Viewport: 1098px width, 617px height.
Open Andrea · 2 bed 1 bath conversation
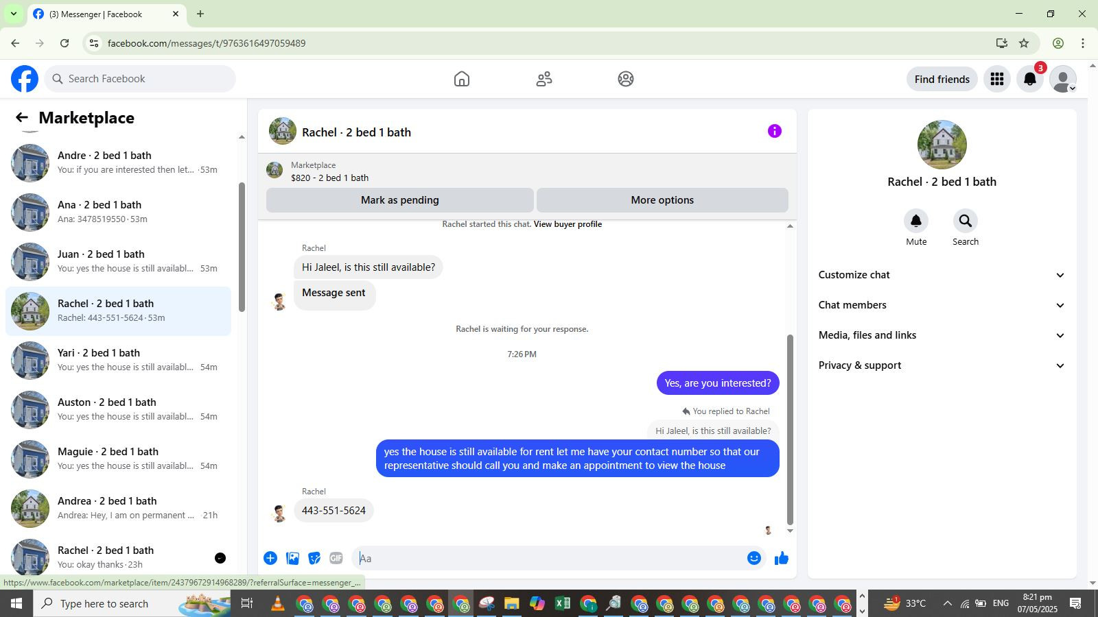118,509
